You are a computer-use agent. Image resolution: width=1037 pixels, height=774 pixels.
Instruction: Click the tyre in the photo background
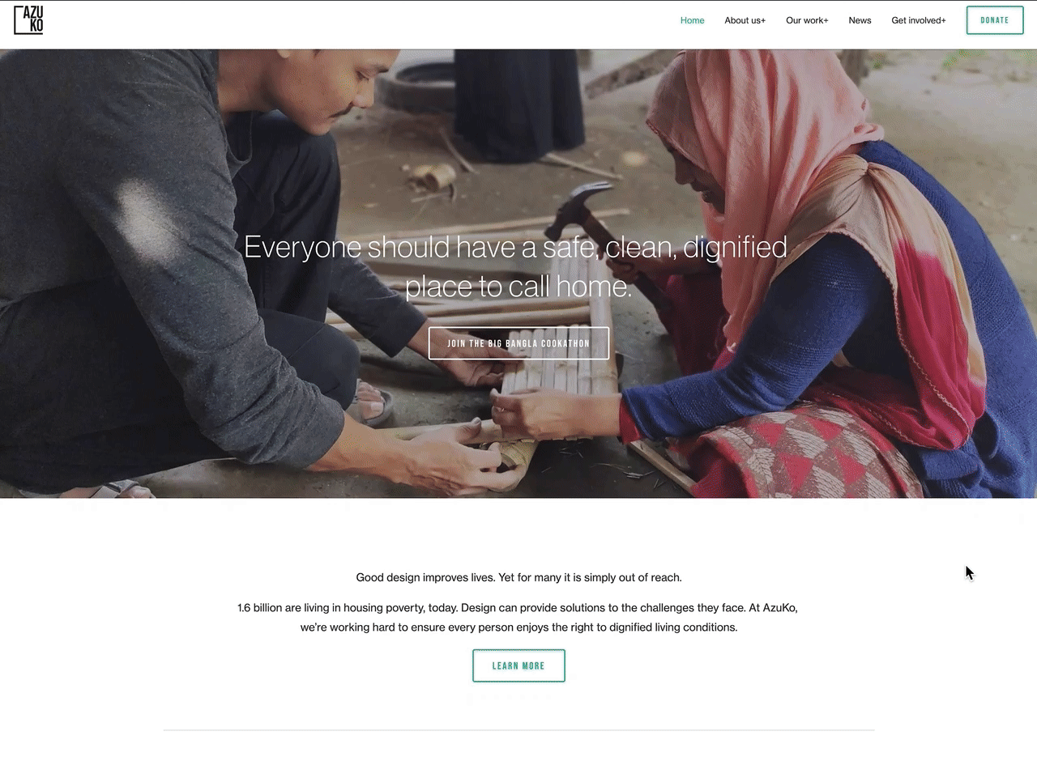coord(425,79)
